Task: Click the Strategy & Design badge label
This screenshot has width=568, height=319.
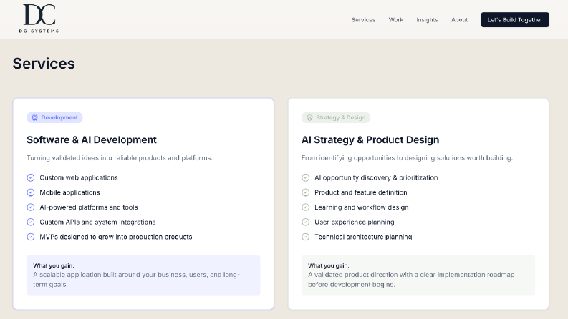Action: (341, 117)
